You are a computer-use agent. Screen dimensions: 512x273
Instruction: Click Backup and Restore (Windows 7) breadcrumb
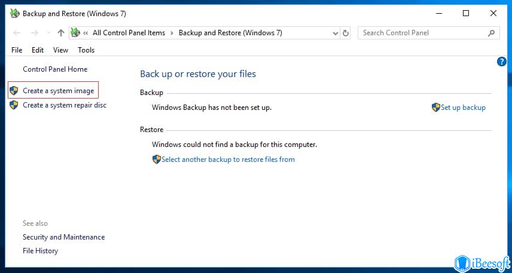(x=230, y=33)
